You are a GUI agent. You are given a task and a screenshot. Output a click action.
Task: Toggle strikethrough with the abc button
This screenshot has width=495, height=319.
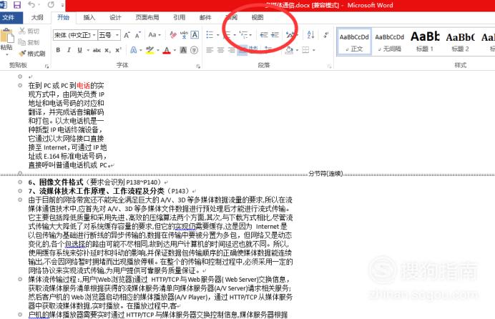(x=97, y=50)
